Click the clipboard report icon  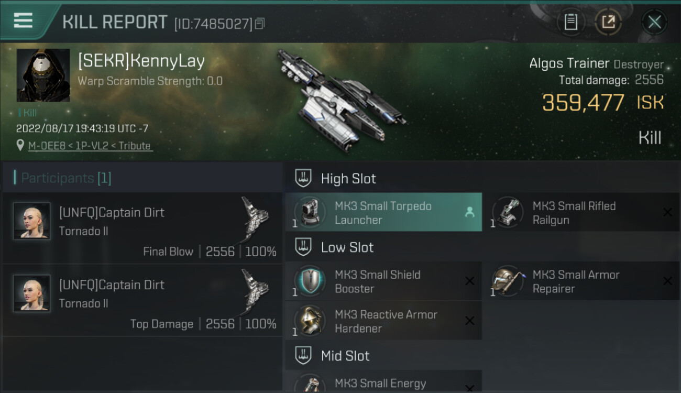[571, 22]
